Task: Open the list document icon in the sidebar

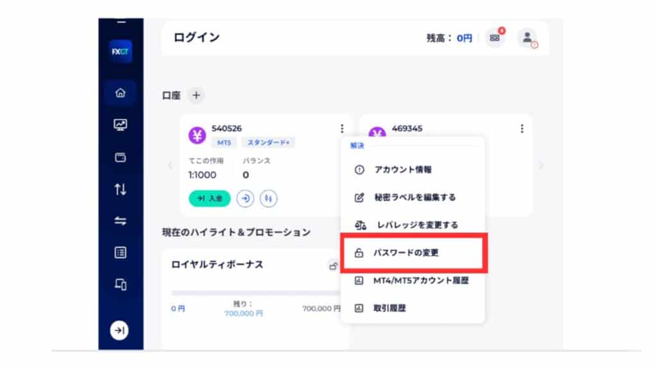Action: coord(120,252)
